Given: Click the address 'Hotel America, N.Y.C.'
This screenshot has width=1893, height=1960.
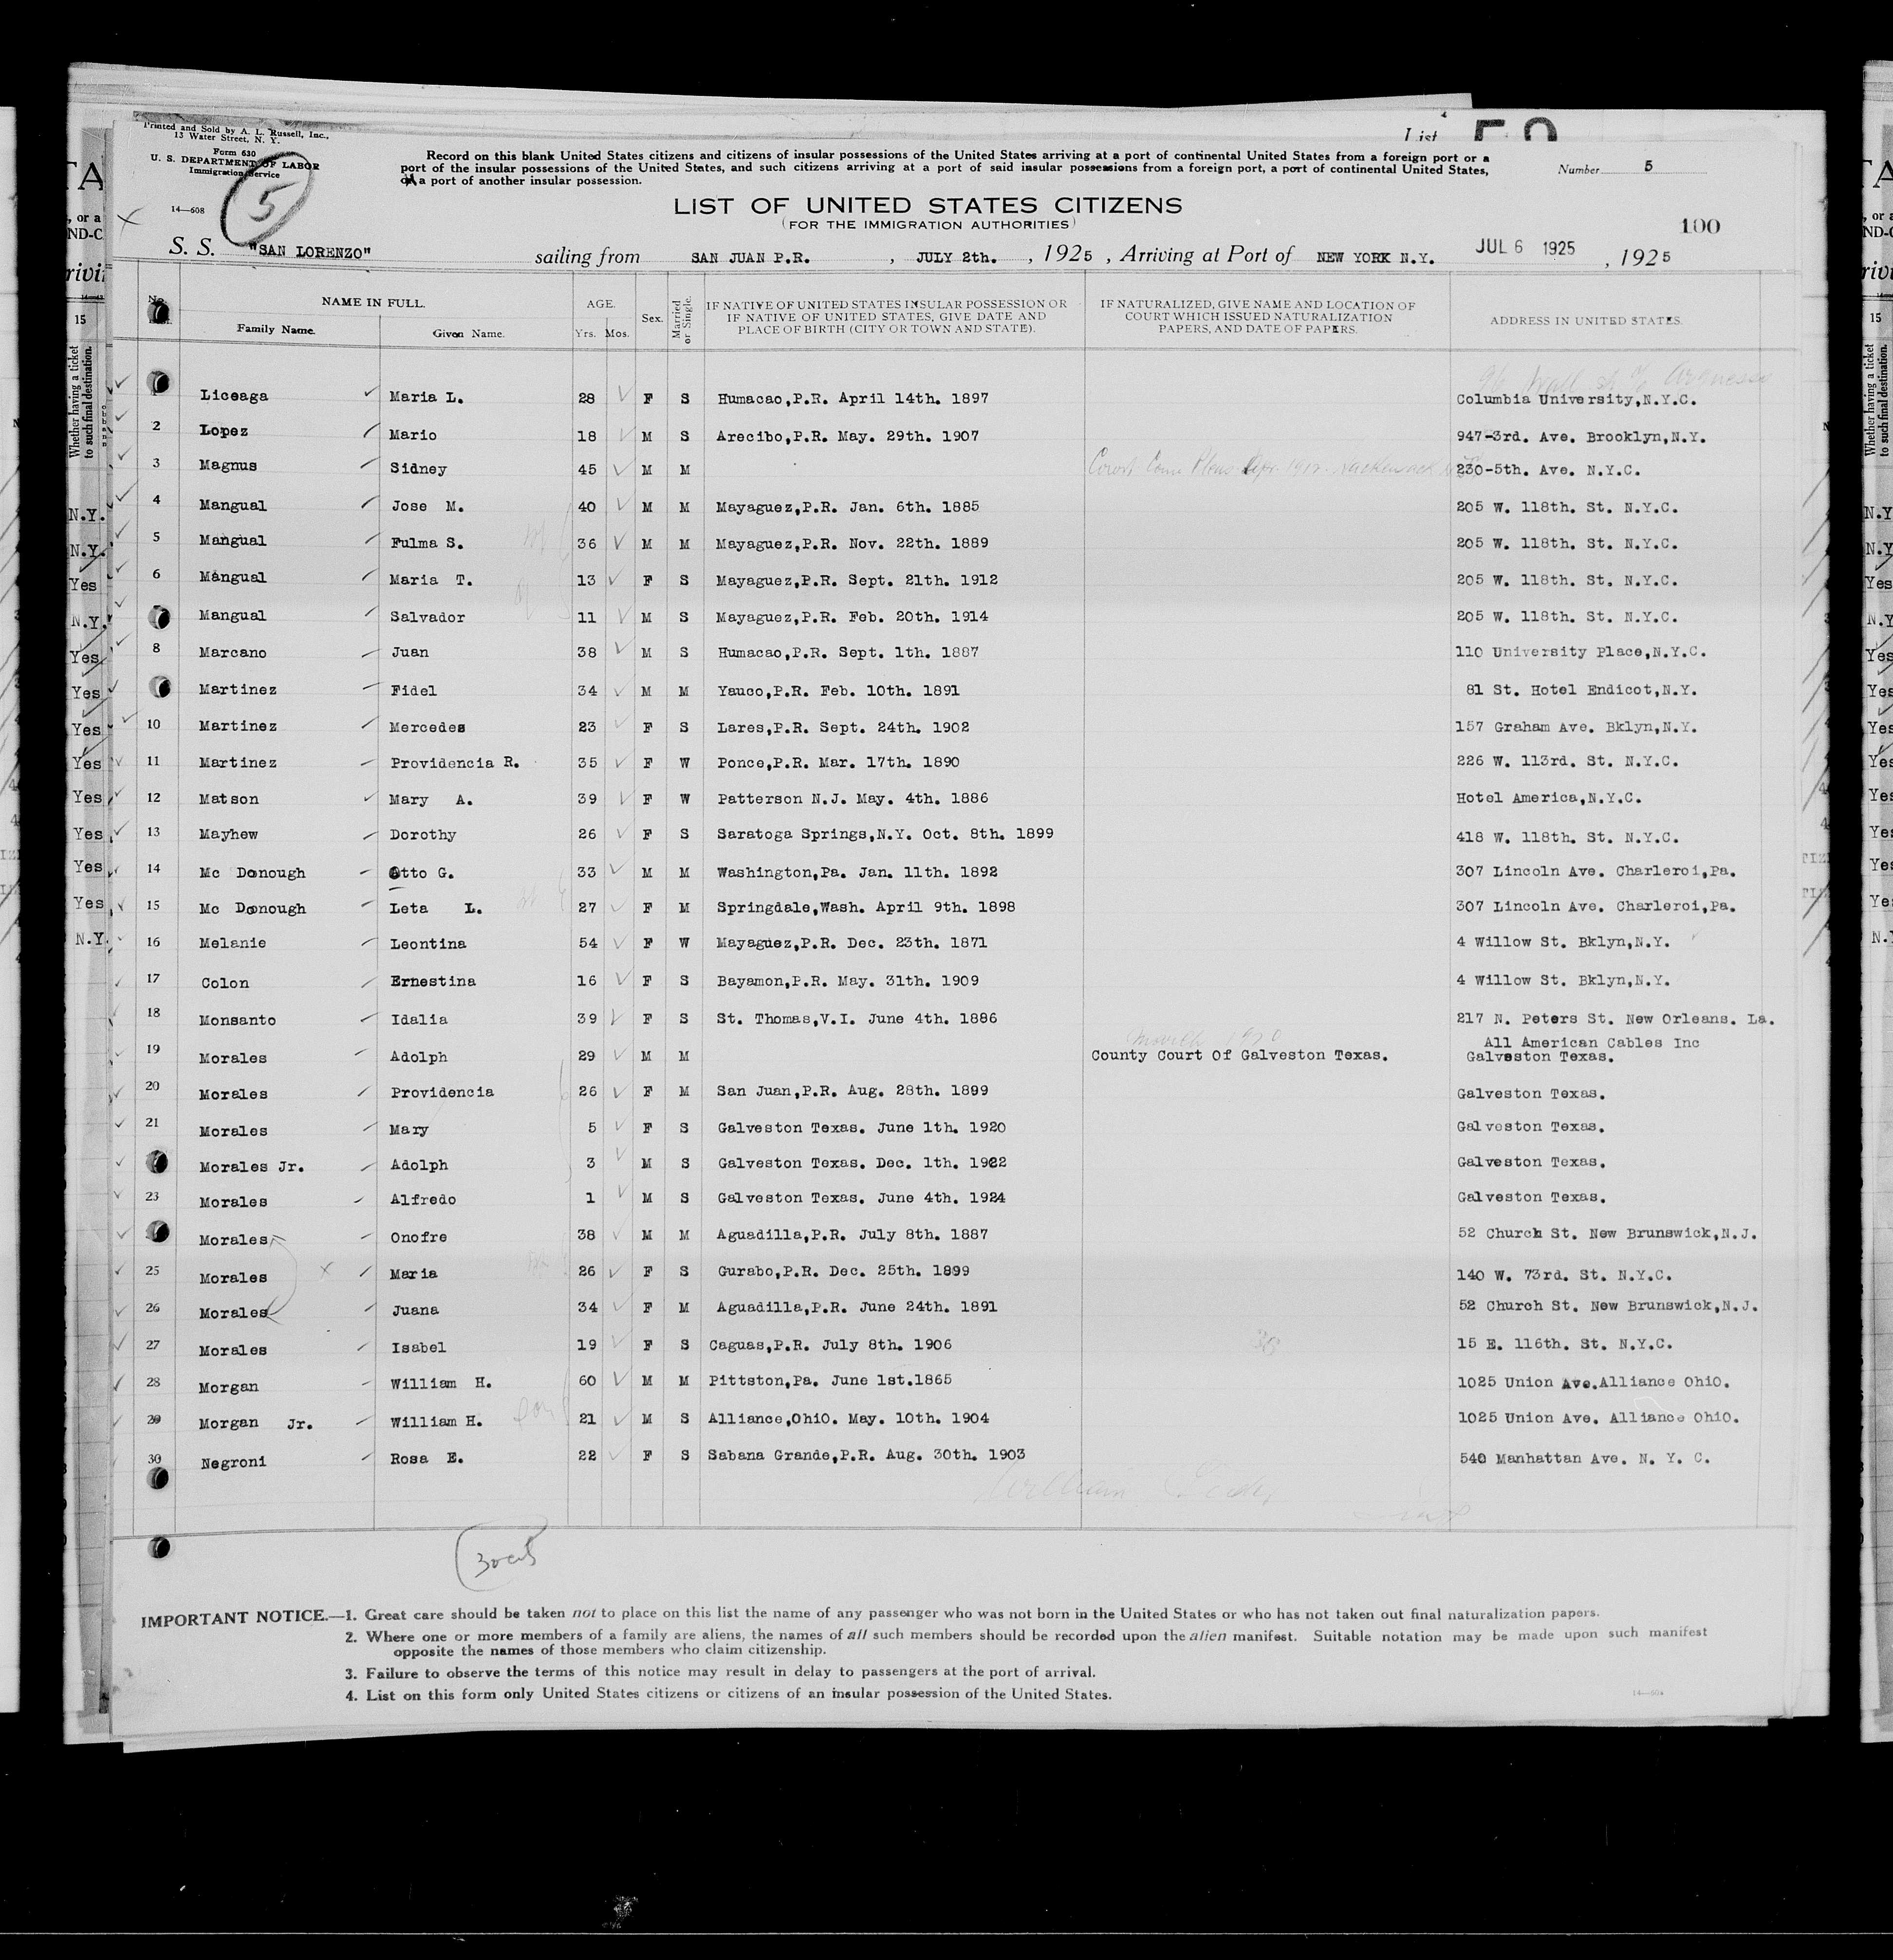Looking at the screenshot, I should coord(1549,798).
